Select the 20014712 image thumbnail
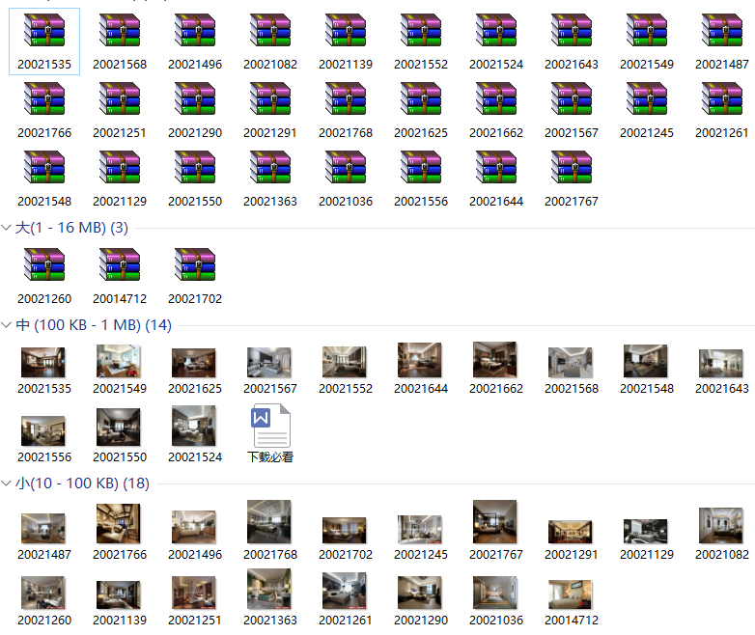The height and width of the screenshot is (635, 755). point(570,595)
